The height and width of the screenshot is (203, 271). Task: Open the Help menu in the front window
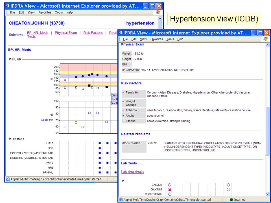tap(180, 39)
